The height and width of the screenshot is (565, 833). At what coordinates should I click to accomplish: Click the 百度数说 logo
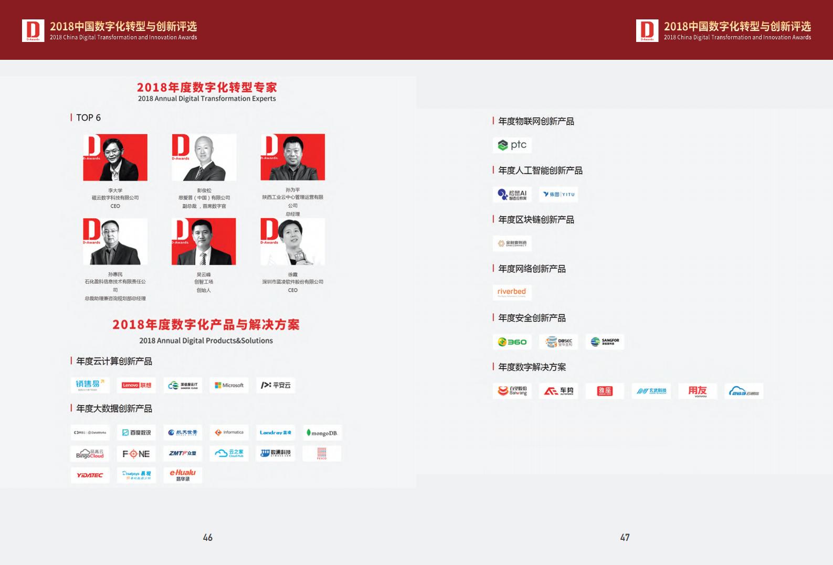pos(136,433)
